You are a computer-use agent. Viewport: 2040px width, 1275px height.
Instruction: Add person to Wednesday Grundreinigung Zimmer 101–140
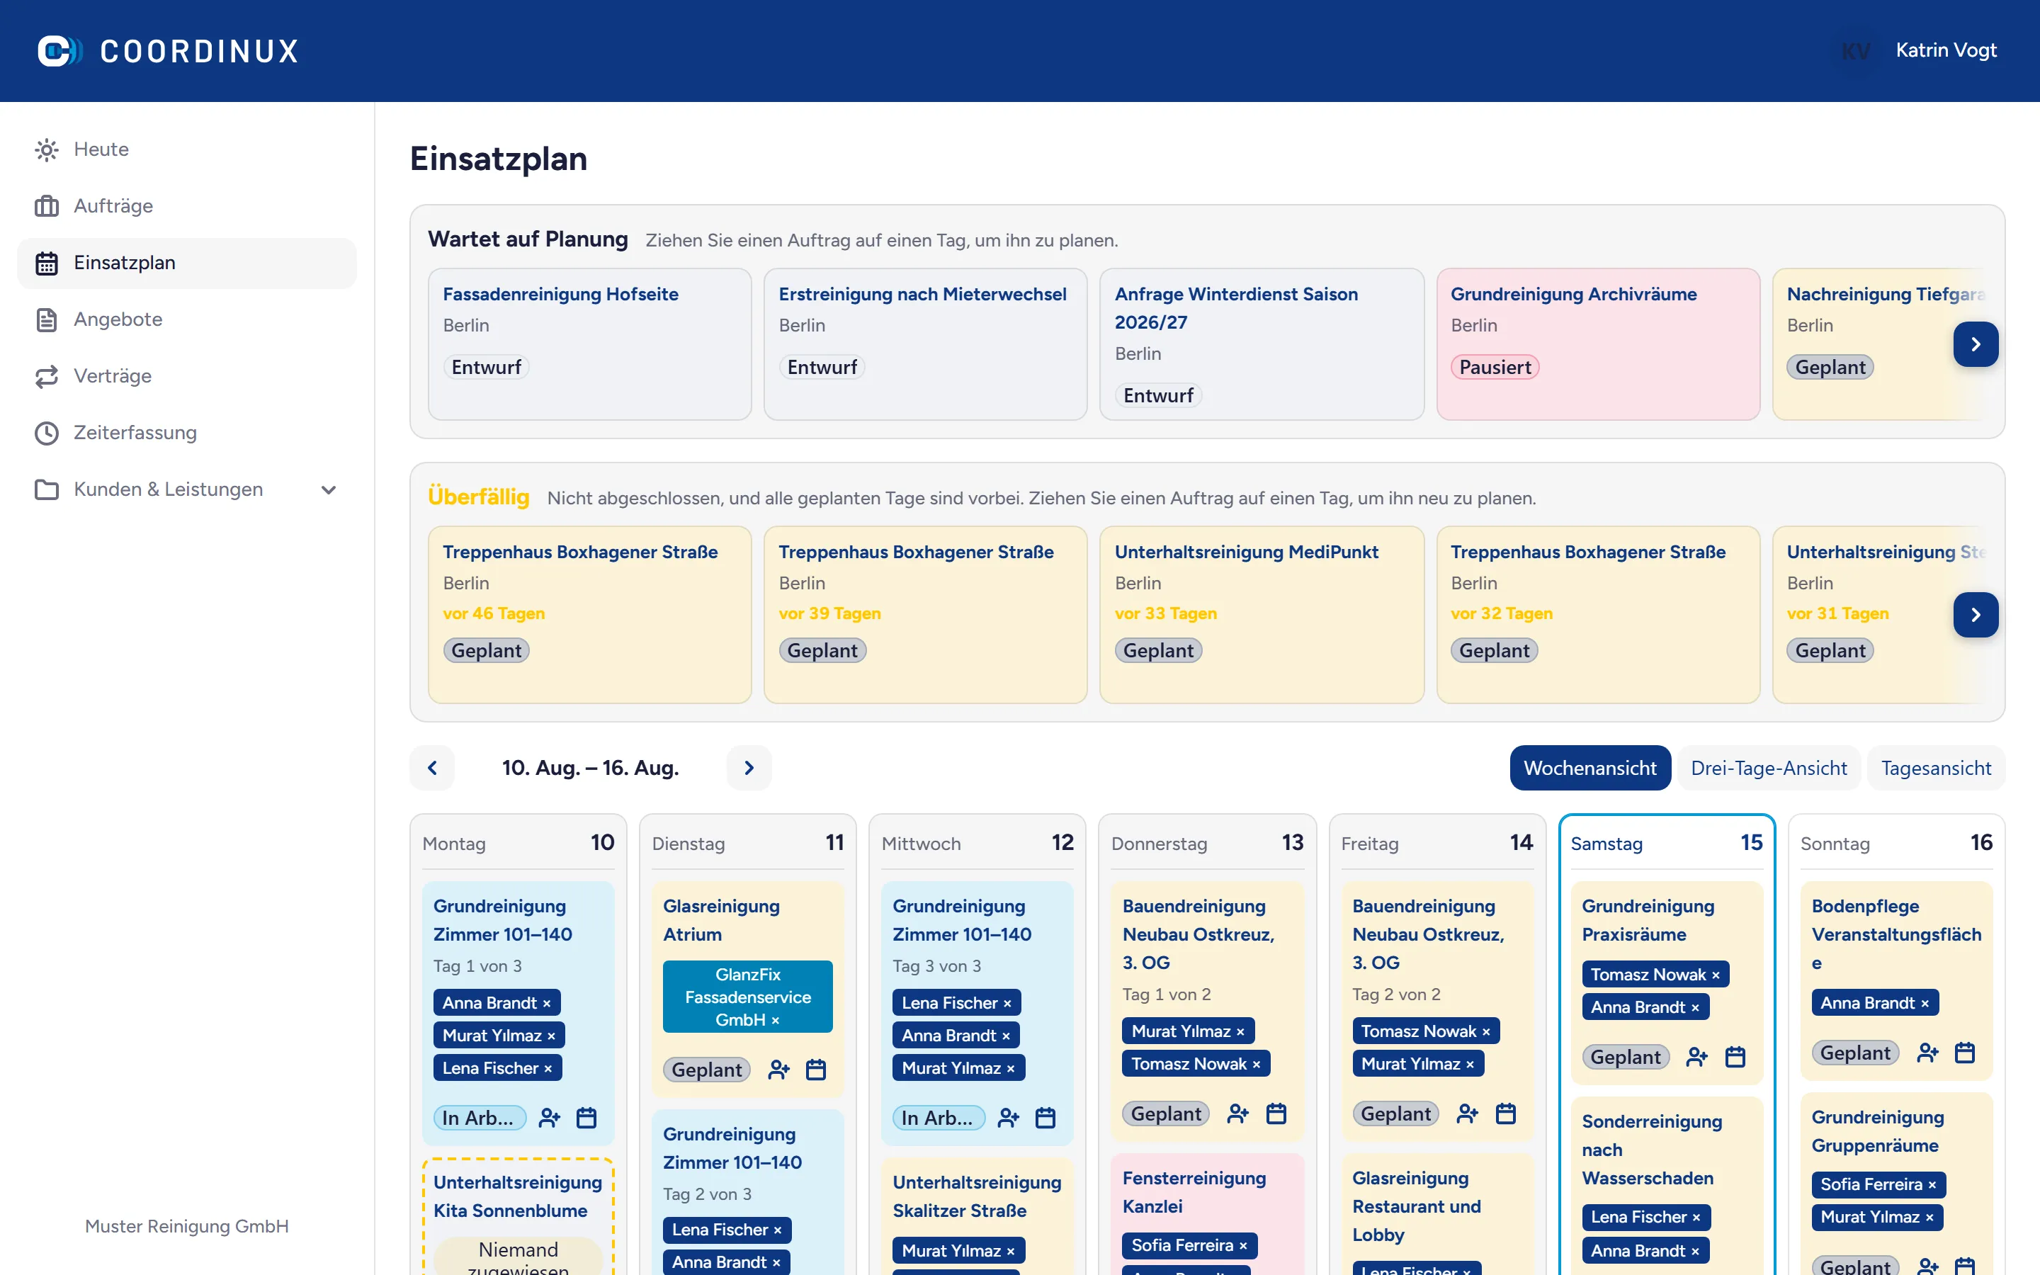1008,1118
